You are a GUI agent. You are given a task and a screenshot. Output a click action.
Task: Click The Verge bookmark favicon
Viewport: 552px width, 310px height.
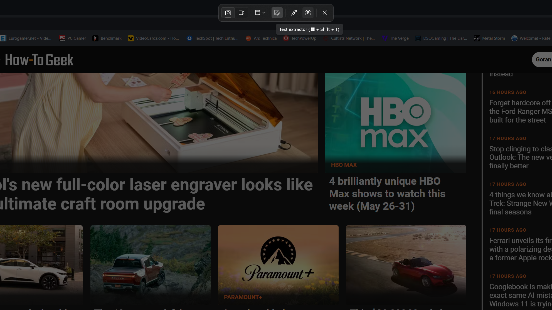point(385,38)
